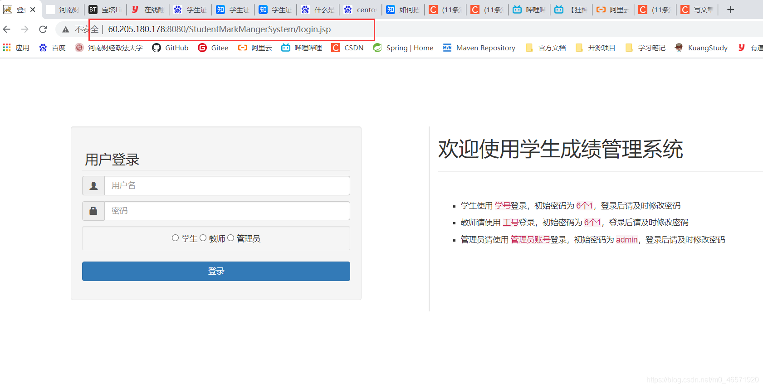Open the 官方文档 bookmark folder
This screenshot has height=388, width=763.
546,48
